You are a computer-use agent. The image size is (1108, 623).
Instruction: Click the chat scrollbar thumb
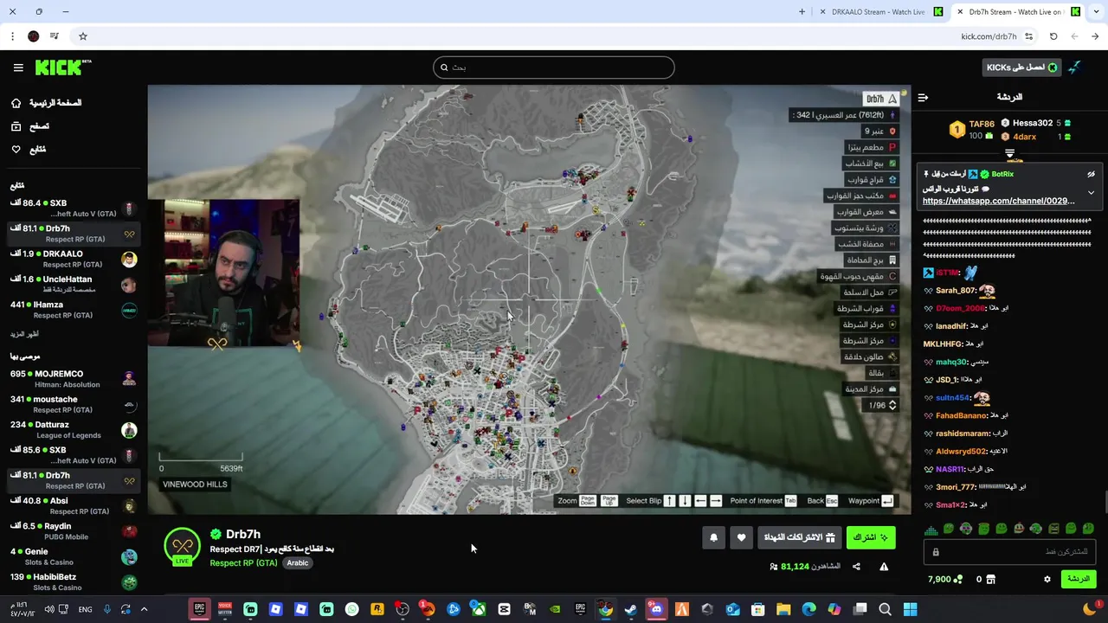[x=1105, y=502]
